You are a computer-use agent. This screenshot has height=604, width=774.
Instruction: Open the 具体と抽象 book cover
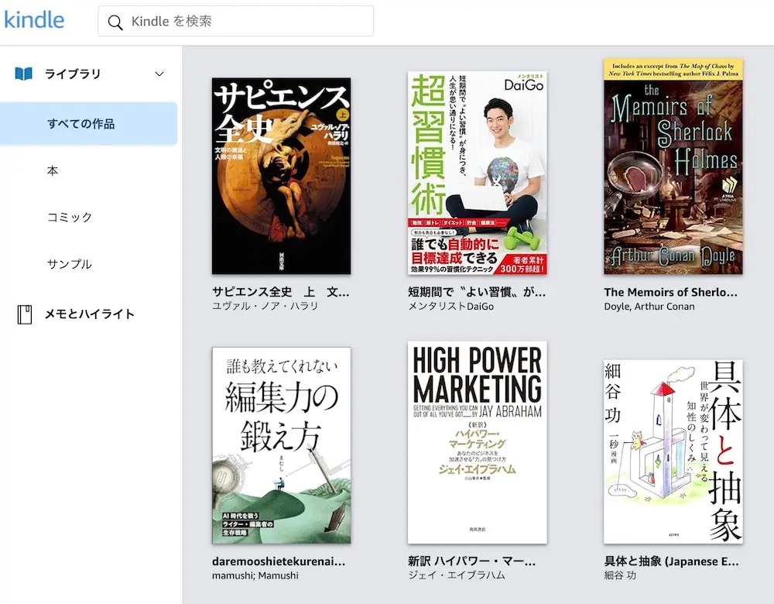673,451
